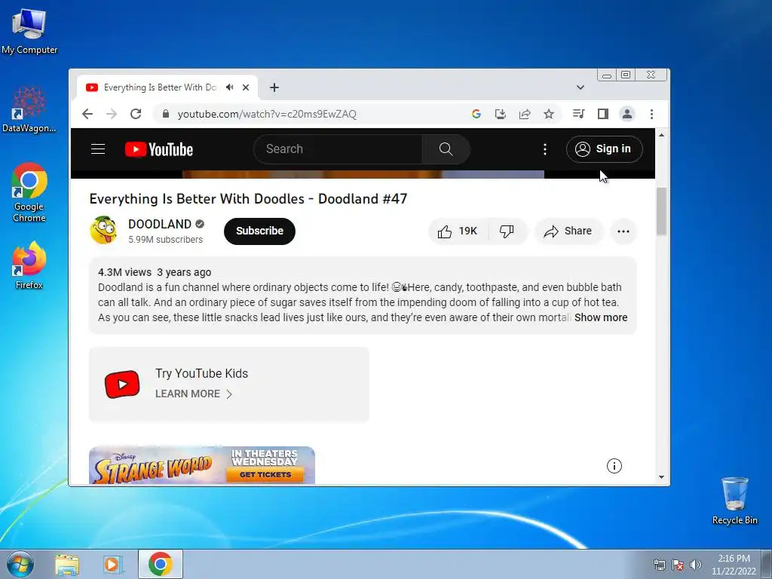Dislike the video with thumbs down

click(507, 231)
